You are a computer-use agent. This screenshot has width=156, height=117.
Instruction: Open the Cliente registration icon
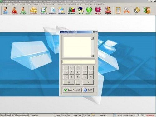(x=6, y=10)
